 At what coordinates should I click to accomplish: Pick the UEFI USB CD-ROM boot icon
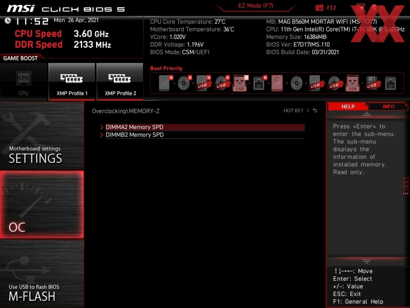(x=222, y=83)
